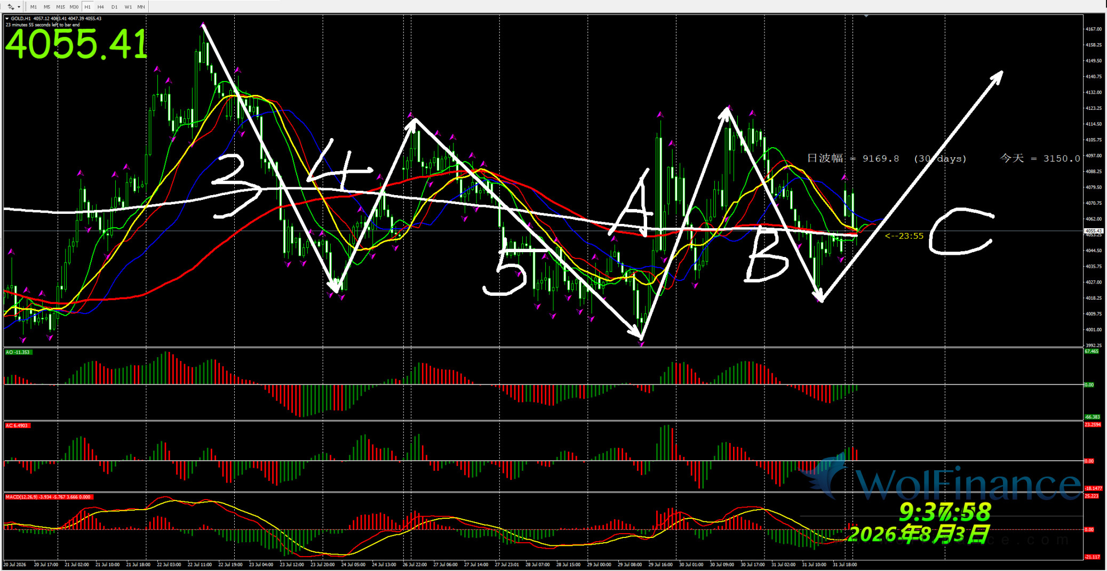
Task: Click the '今天 = 3150.0' label
Action: pos(1040,158)
